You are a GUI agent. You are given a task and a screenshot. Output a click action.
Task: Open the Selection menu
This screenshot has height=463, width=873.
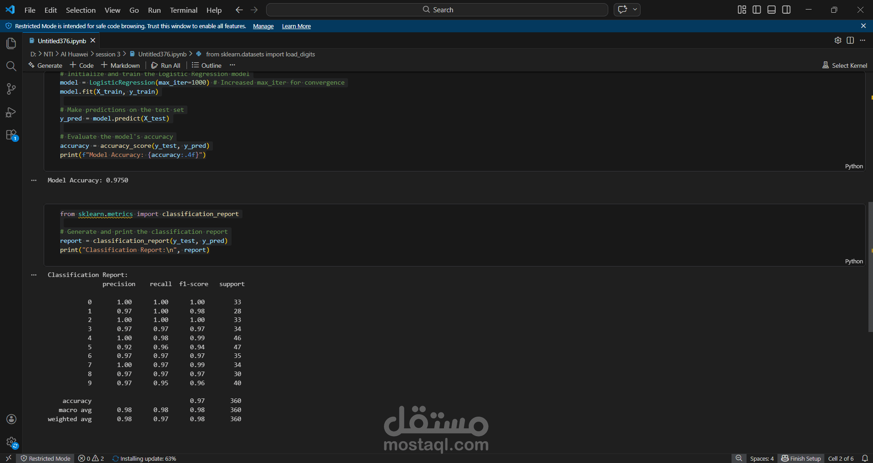(81, 10)
